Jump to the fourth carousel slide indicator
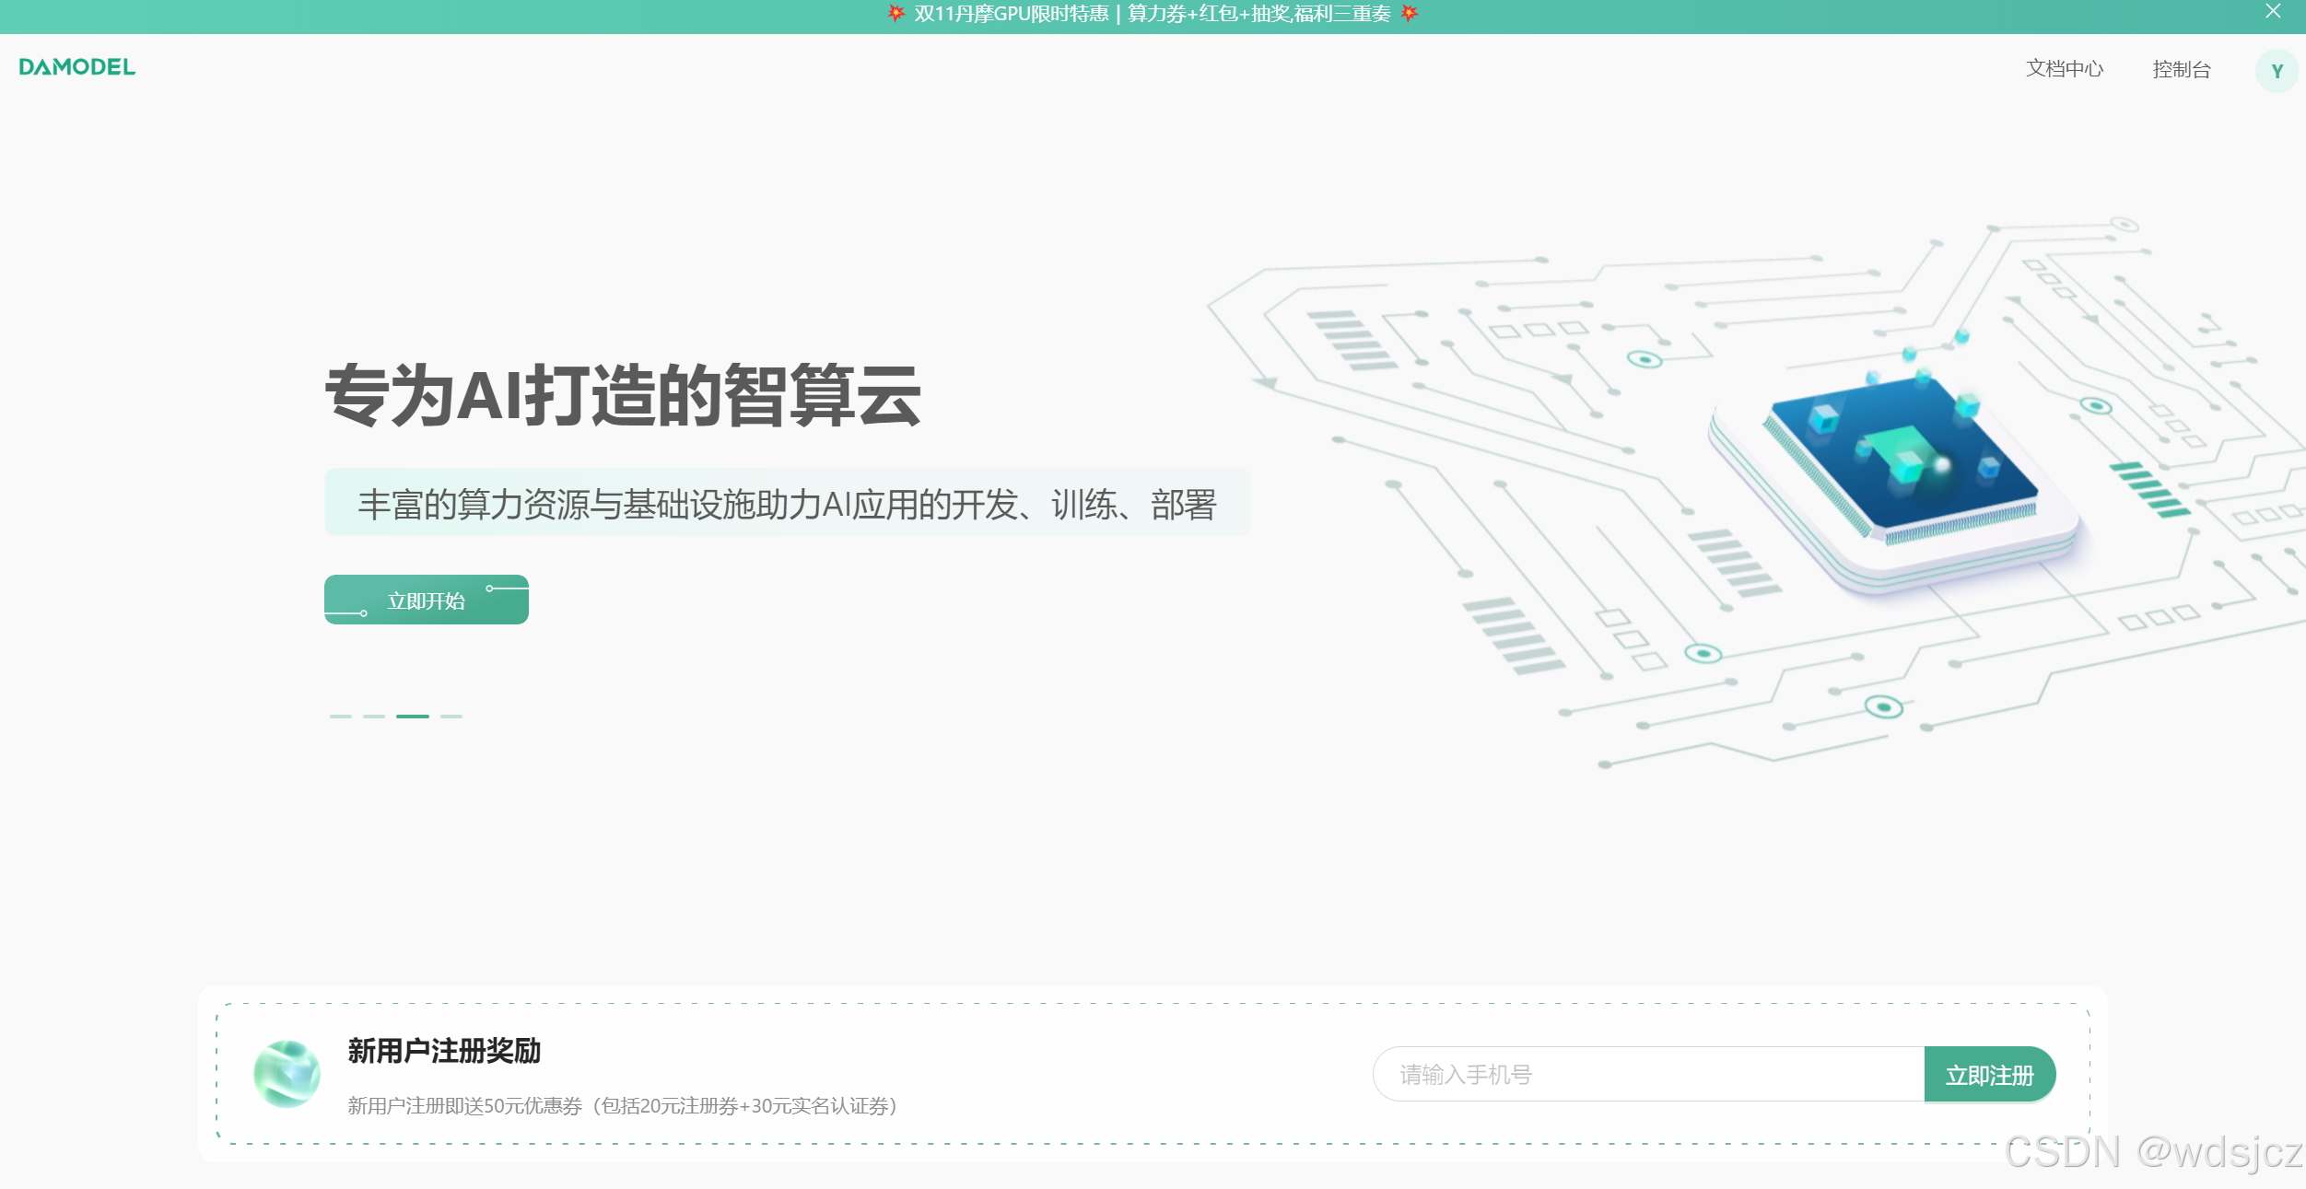The width and height of the screenshot is (2306, 1189). click(451, 716)
